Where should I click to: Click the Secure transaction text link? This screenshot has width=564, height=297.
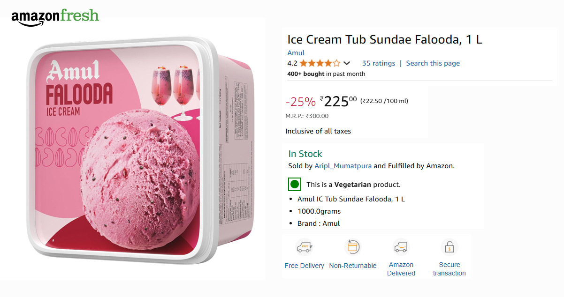pos(449,269)
